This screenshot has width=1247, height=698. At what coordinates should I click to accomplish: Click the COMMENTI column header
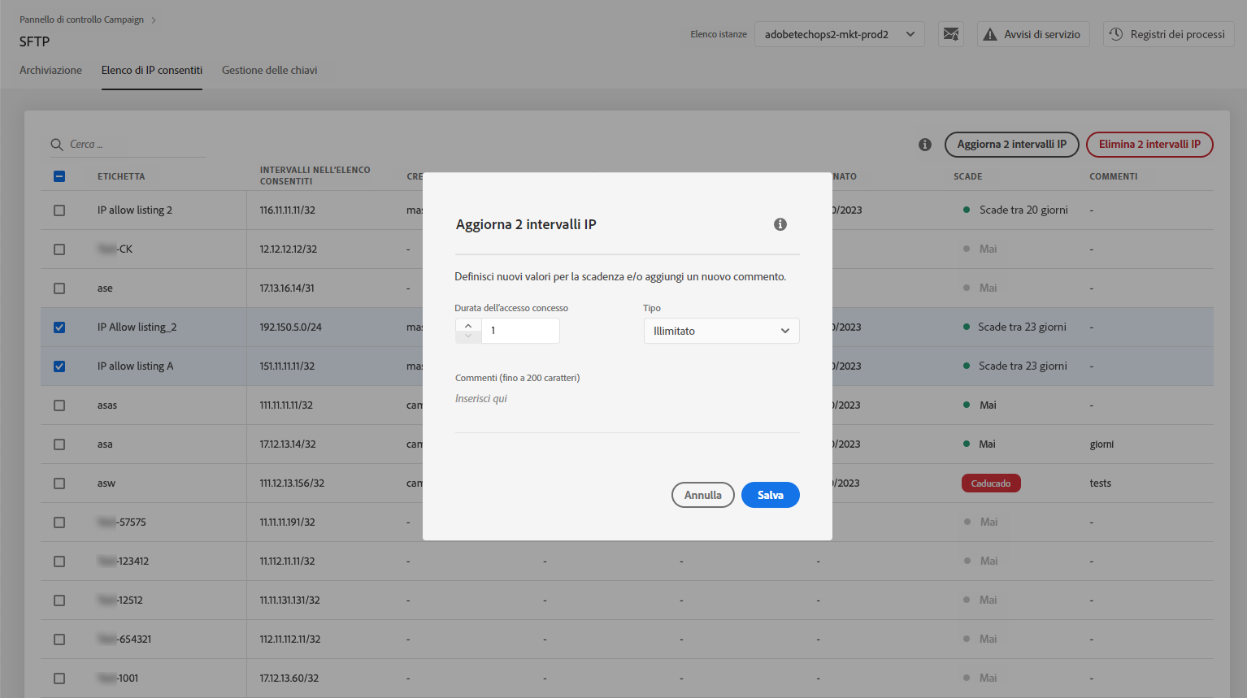click(x=1114, y=176)
